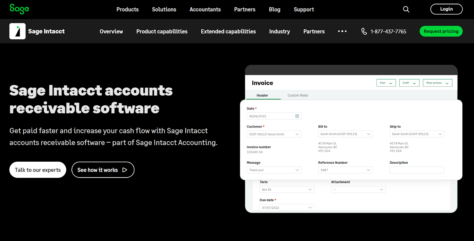The image size is (474, 241).
Task: Click the Get paid faster paragraph text
Action: click(x=113, y=136)
